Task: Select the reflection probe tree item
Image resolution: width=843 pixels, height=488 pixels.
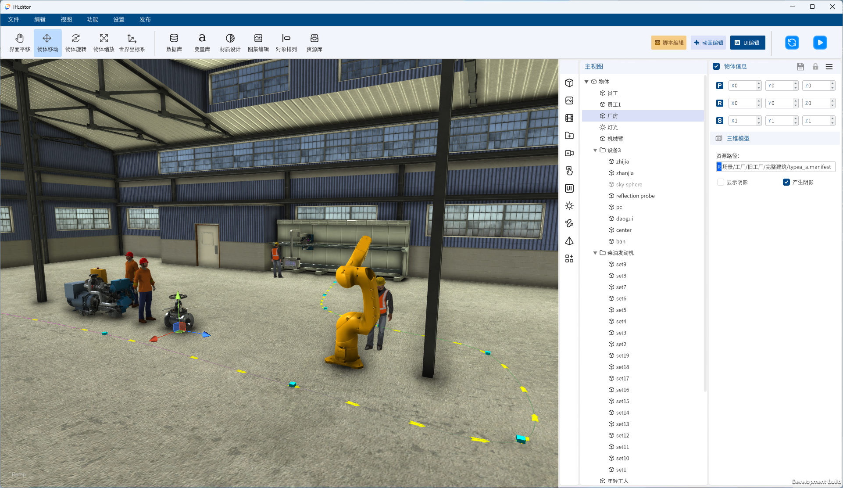Action: tap(643, 196)
